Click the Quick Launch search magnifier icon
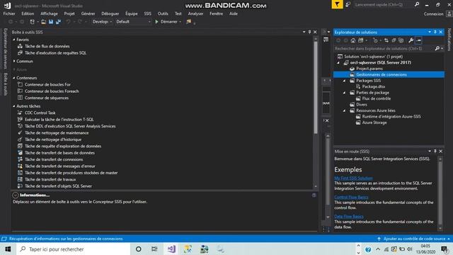The image size is (453, 255). [x=417, y=4]
